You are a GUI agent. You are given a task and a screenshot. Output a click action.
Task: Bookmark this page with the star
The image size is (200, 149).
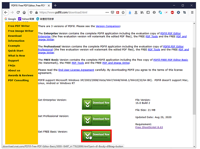point(123,12)
